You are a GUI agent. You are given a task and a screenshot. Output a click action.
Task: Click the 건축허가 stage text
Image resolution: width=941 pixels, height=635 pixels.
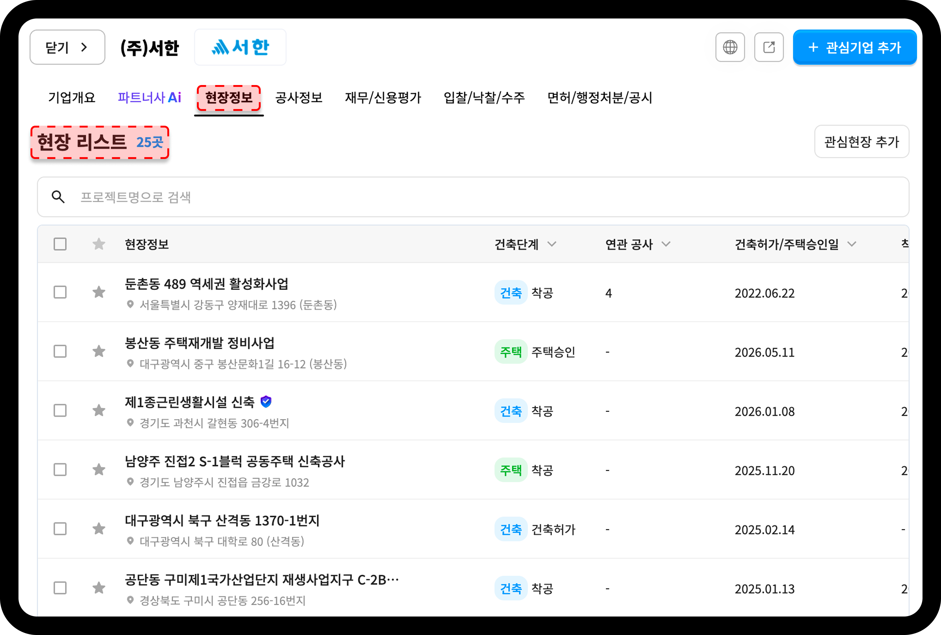coord(553,529)
